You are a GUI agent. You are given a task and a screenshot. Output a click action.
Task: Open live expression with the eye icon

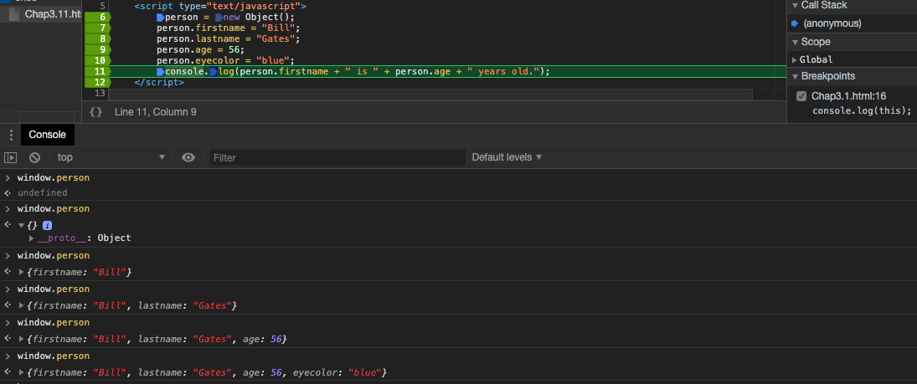pyautogui.click(x=188, y=157)
